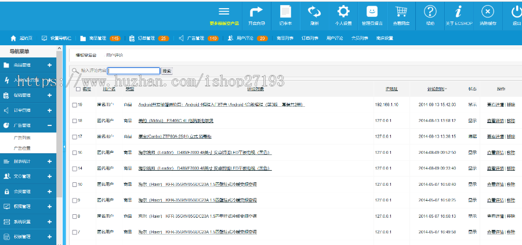Viewport: 522px width, 245px height.
Task: Expand sidebar 订单管理 with its plus
Action: [x=50, y=110]
